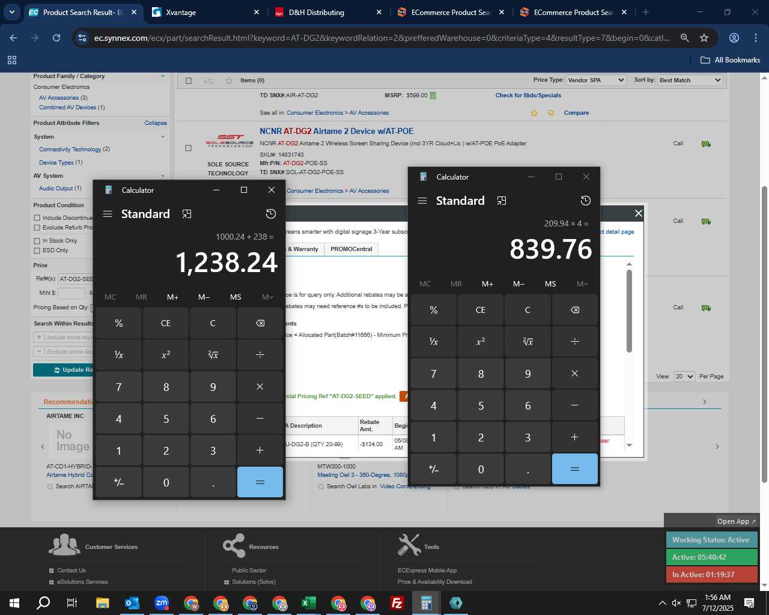Click plus/minus key in right Calculator

(434, 469)
